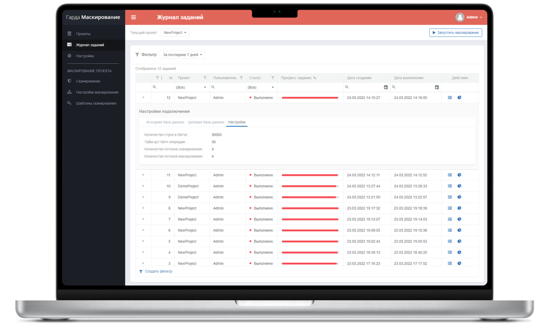Open the list icon for job 6
The height and width of the screenshot is (327, 548).
pos(450,230)
